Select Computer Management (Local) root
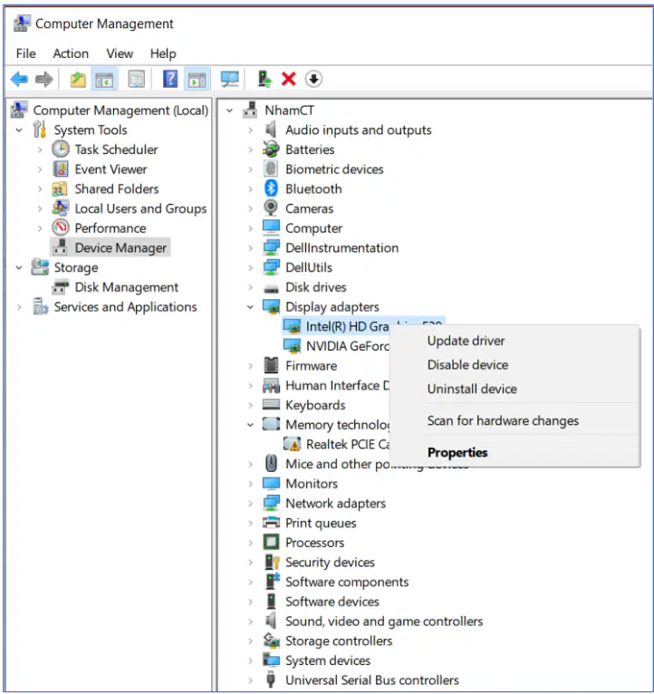This screenshot has width=654, height=694. coord(120,111)
